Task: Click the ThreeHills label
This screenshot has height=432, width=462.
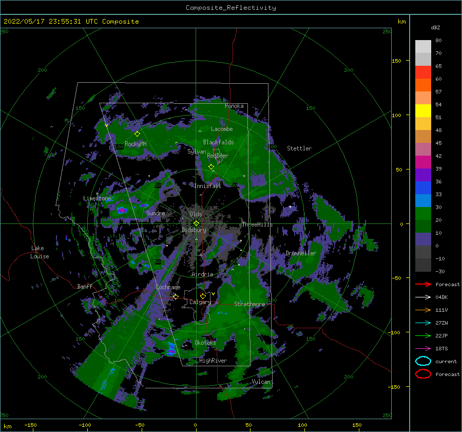Action: point(257,224)
